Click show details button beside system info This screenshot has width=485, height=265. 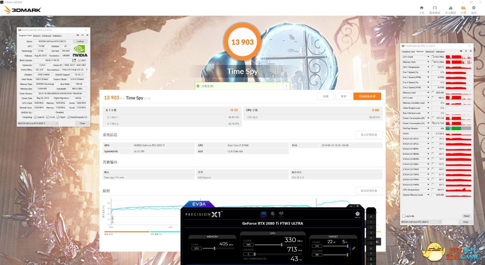coord(369,134)
